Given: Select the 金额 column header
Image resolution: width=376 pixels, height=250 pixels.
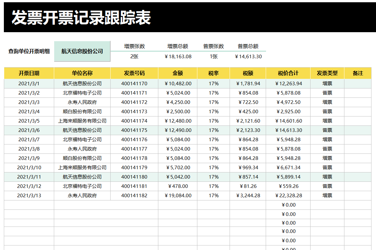Looking at the screenshot, I should click(x=177, y=73).
